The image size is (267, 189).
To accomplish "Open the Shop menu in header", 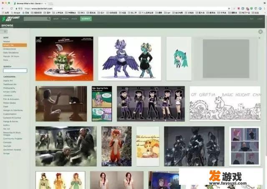I will (x=56, y=19).
